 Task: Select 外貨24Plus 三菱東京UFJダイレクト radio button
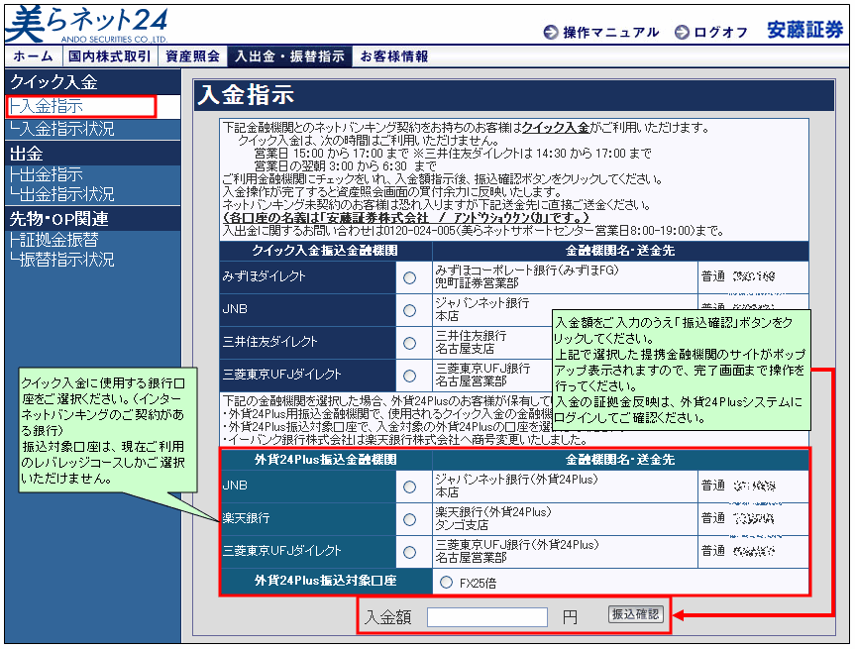pos(409,553)
